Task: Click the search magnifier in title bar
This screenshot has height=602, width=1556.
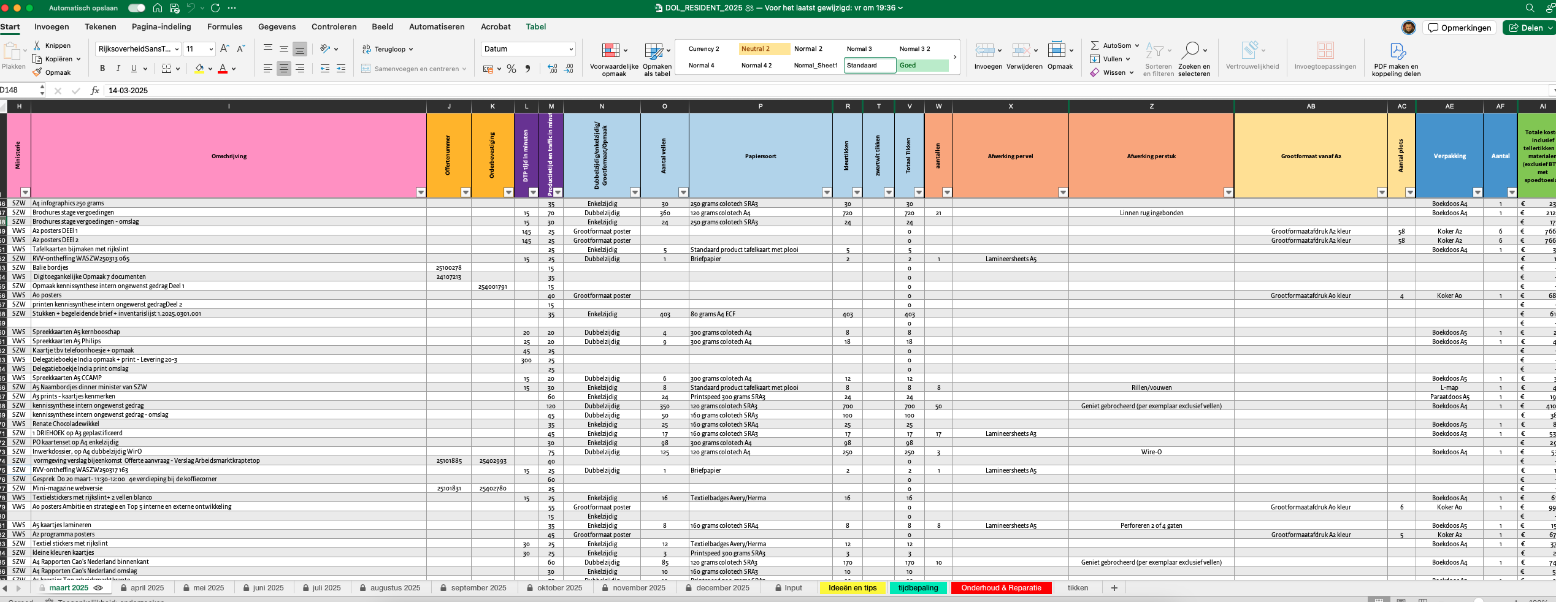Action: pos(1530,8)
